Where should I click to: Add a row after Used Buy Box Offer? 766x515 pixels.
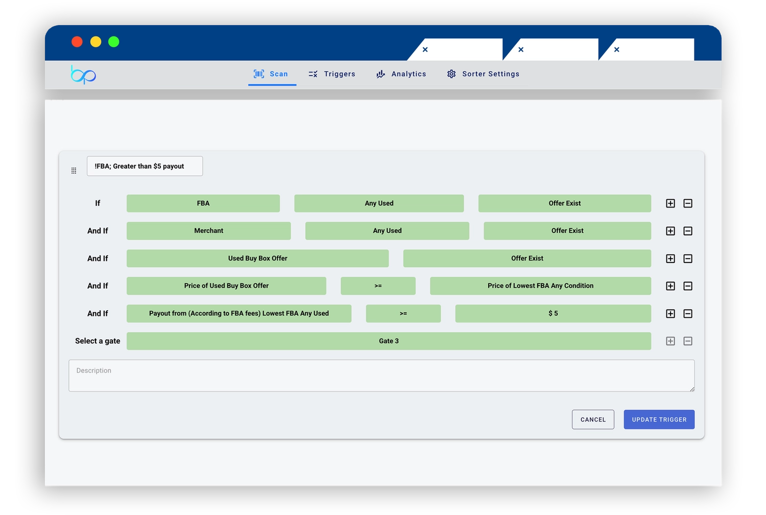point(671,259)
